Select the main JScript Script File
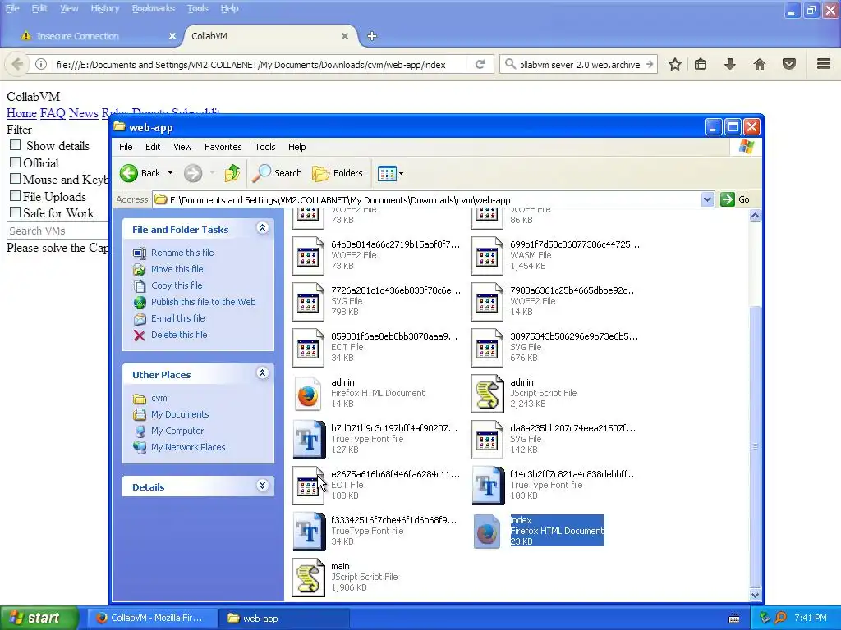 click(346, 577)
